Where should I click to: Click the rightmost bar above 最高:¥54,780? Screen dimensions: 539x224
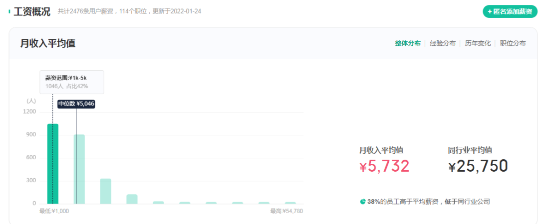click(290, 203)
